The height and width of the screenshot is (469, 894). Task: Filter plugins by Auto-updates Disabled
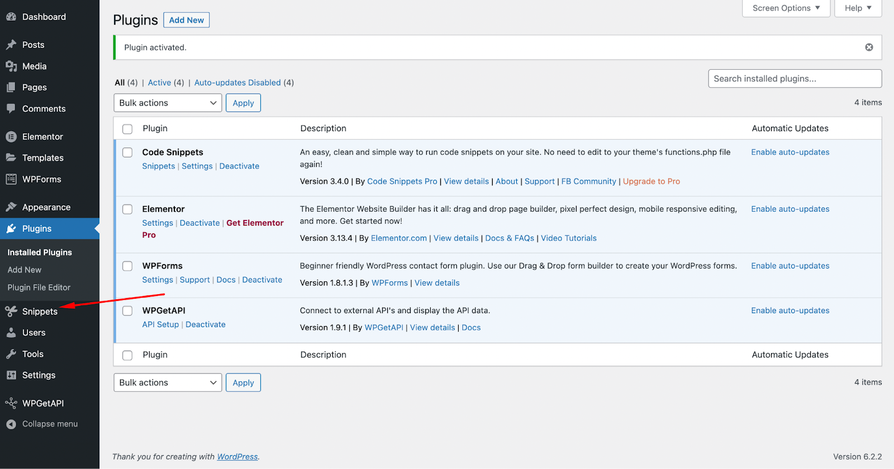click(237, 83)
